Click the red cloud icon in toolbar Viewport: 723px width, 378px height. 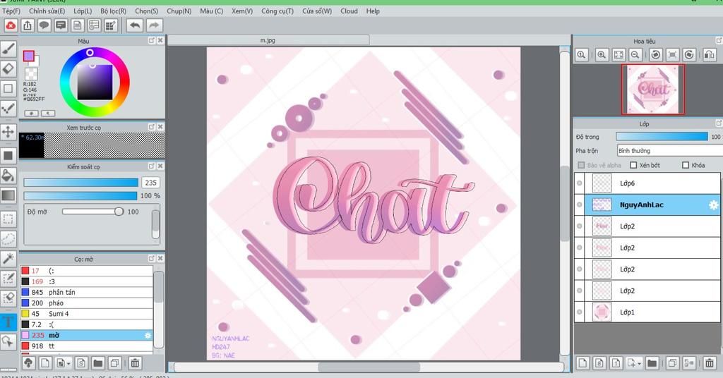pos(11,25)
